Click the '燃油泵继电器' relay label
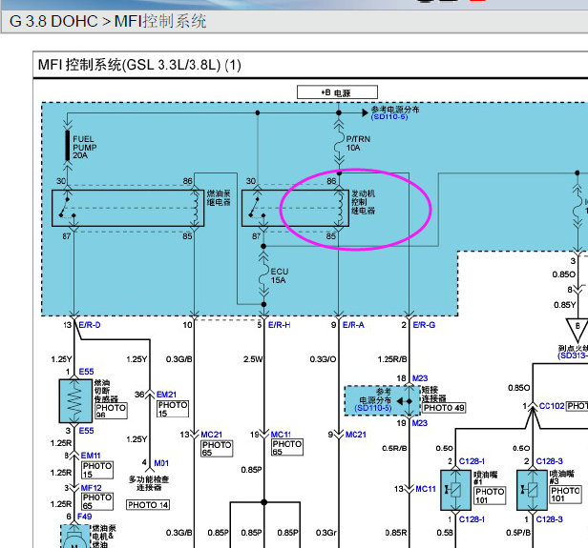Viewport: 588px width, 548px height. click(x=219, y=198)
